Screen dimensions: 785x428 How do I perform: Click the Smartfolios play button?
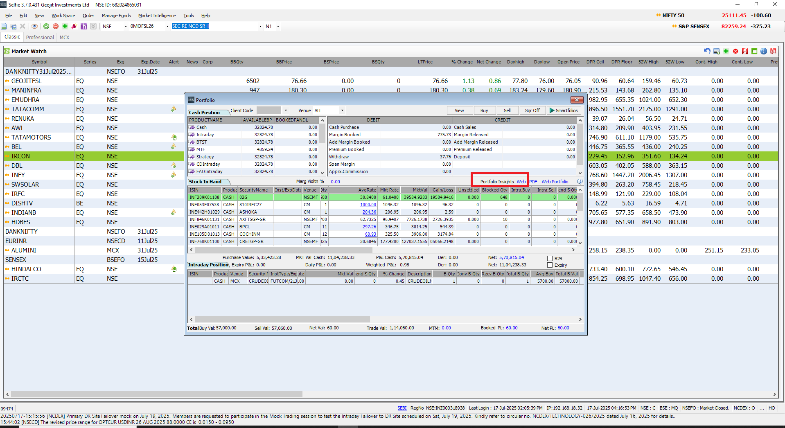[564, 110]
